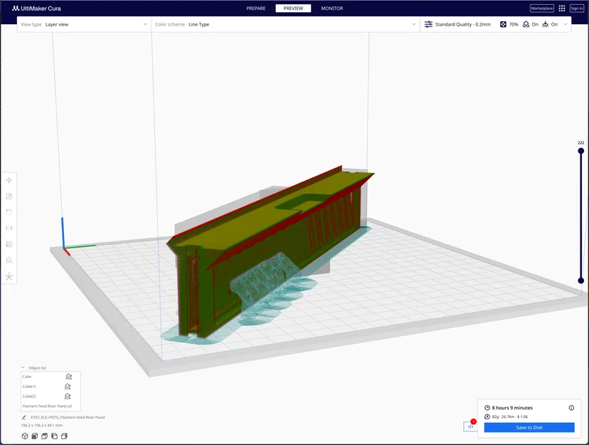Screen dimensions: 589x445
Task: Click the infill density 70% icon
Action: (x=503, y=24)
